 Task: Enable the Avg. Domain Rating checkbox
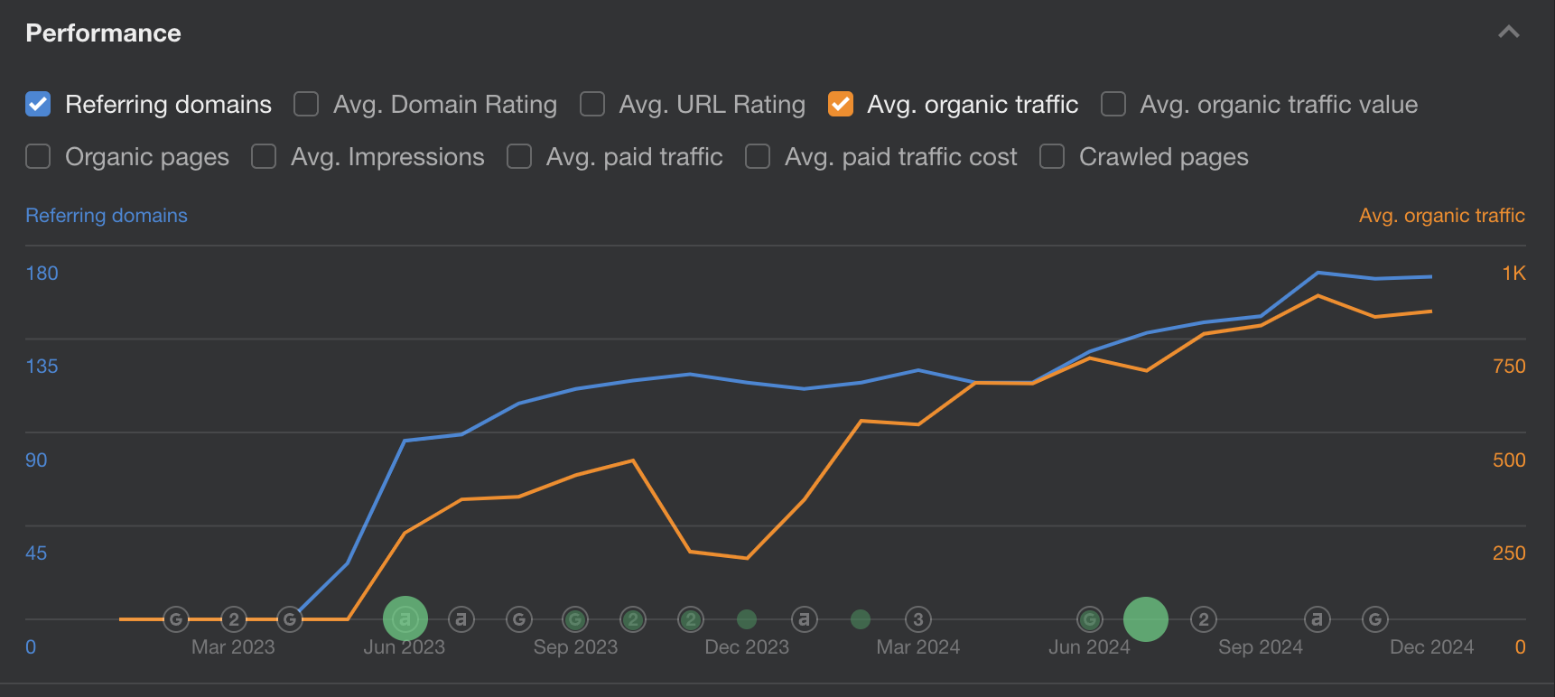click(306, 105)
